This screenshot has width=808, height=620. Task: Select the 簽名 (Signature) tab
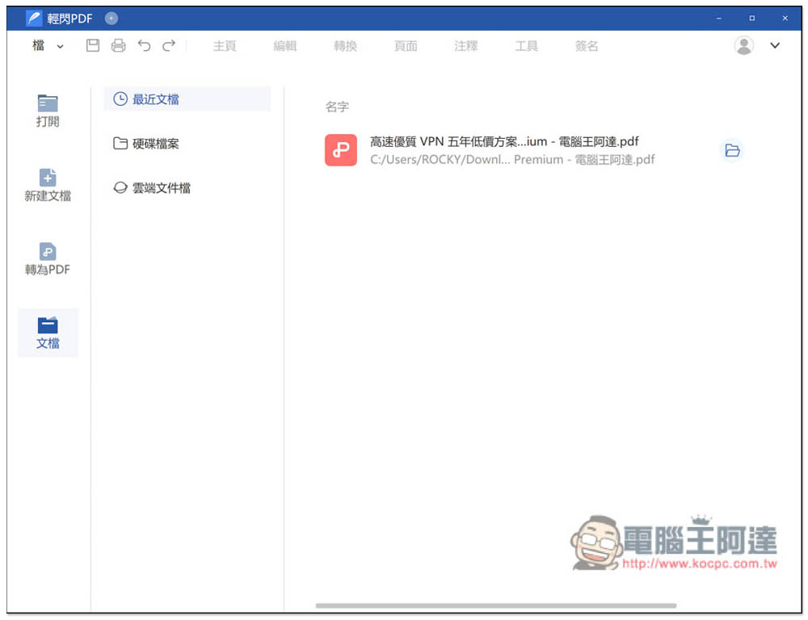click(587, 46)
